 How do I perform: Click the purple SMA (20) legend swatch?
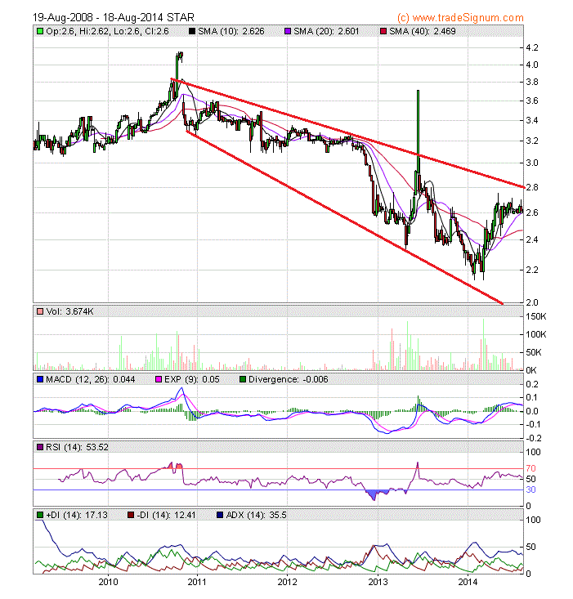(x=288, y=31)
